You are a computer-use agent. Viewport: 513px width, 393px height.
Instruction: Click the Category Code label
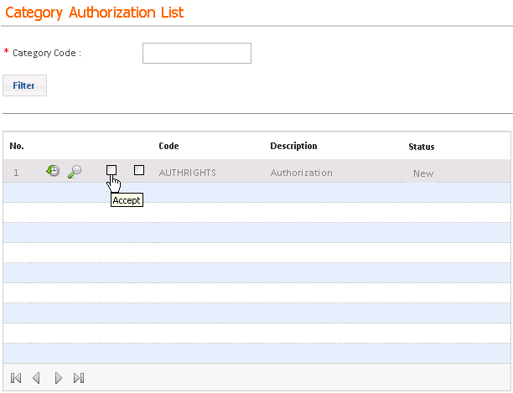(x=47, y=54)
